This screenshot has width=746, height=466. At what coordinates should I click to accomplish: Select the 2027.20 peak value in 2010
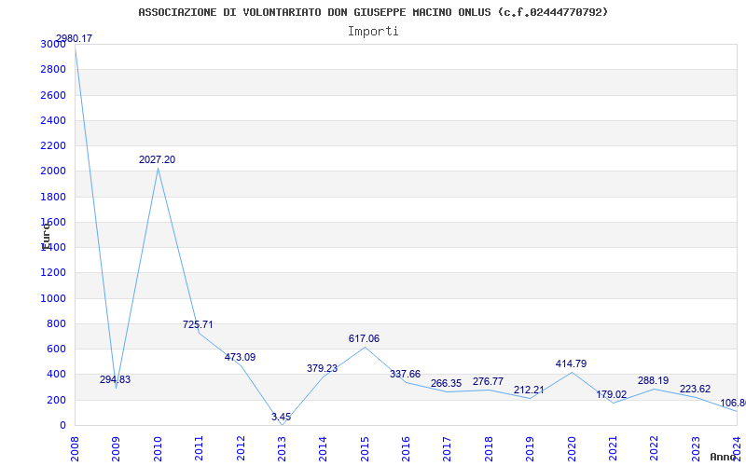(157, 159)
